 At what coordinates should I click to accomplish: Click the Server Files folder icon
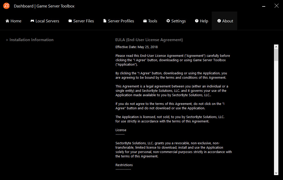(x=70, y=21)
